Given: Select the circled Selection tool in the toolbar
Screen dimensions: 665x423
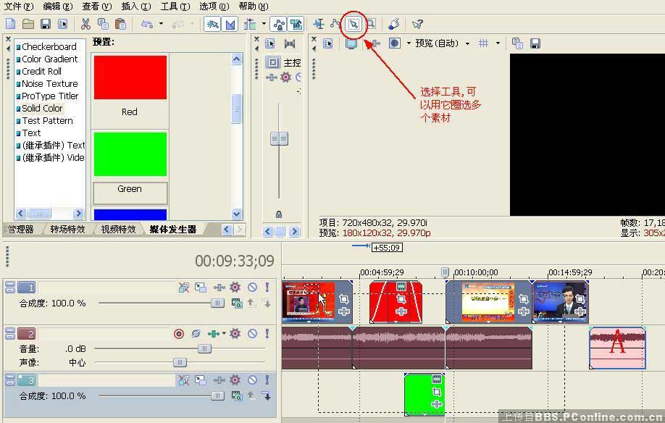Looking at the screenshot, I should 354,24.
